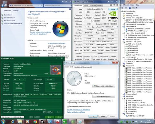The height and width of the screenshot is (124, 155).
Task: Open the GPU-Z hamburger menu icon
Action: [x=117, y=5]
